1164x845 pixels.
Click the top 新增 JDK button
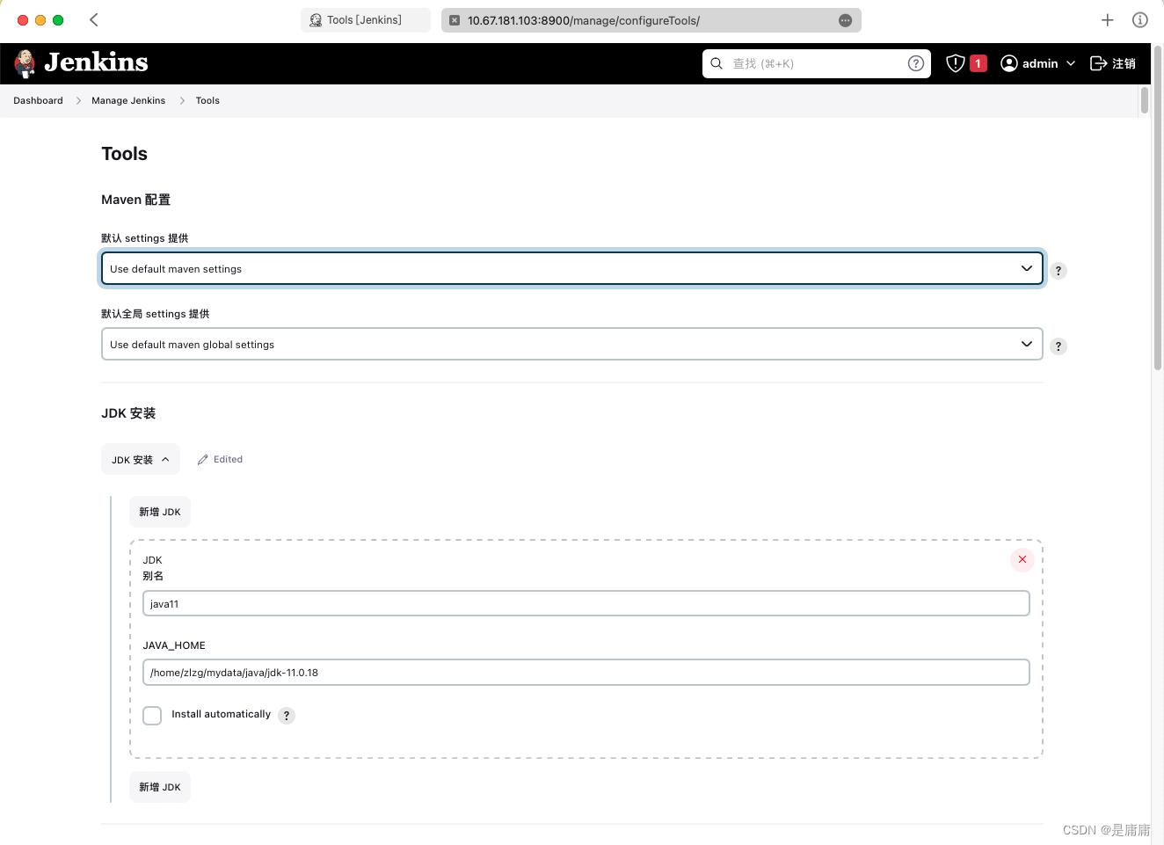click(x=160, y=512)
